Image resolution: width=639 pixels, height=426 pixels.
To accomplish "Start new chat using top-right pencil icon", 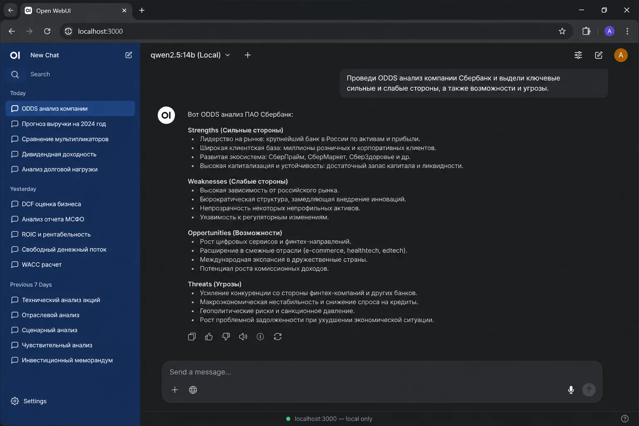I will [599, 55].
